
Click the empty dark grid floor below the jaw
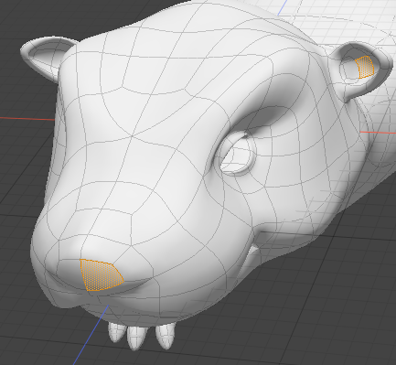tap(274, 320)
